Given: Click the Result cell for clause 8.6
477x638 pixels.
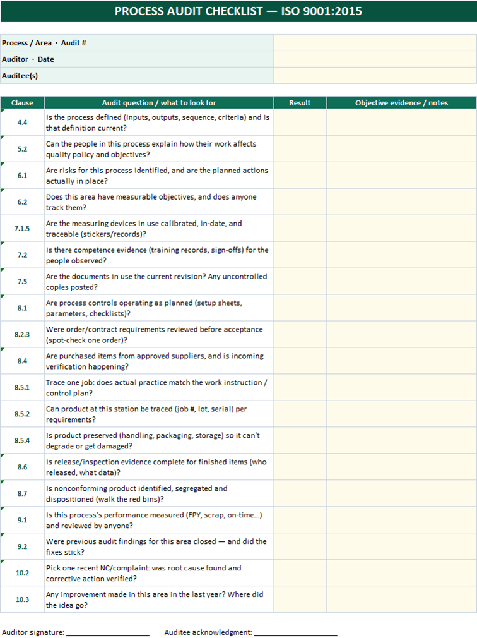Looking at the screenshot, I should click(300, 466).
